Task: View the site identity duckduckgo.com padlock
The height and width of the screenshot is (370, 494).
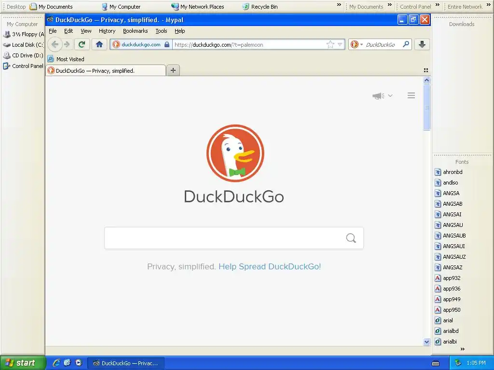Action: [x=141, y=44]
